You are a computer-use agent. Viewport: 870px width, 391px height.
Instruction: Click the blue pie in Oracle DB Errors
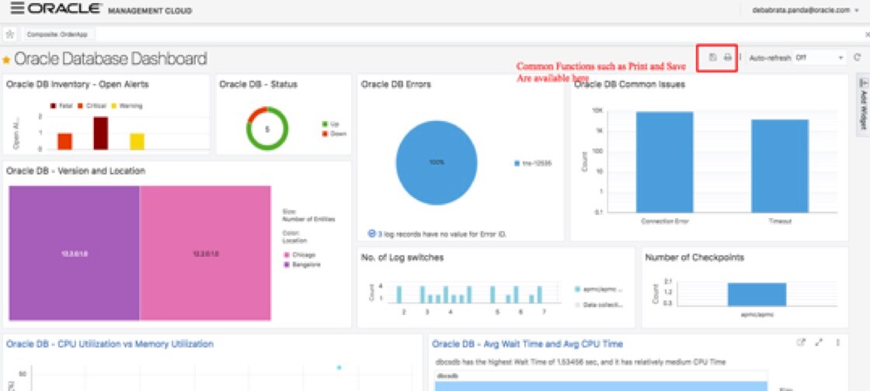[x=436, y=162]
